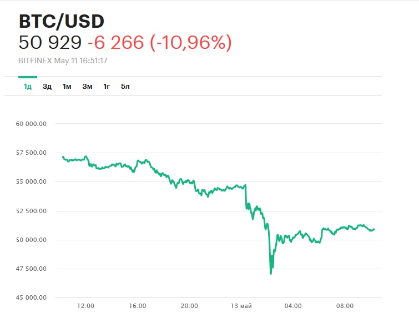Switch to the 3д chart period
The height and width of the screenshot is (328, 419).
coord(47,86)
